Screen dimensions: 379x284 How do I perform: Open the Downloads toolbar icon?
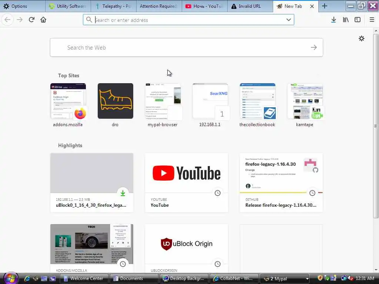(x=333, y=20)
